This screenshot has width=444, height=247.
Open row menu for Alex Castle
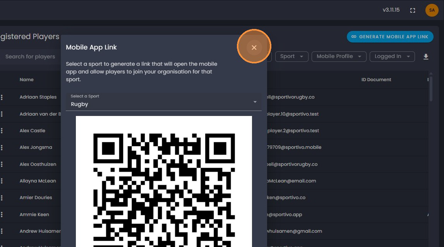(2, 131)
